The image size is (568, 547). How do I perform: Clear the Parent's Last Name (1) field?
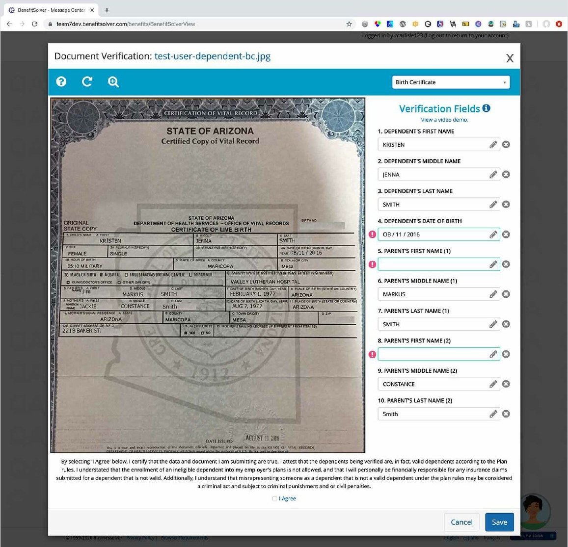(x=506, y=324)
